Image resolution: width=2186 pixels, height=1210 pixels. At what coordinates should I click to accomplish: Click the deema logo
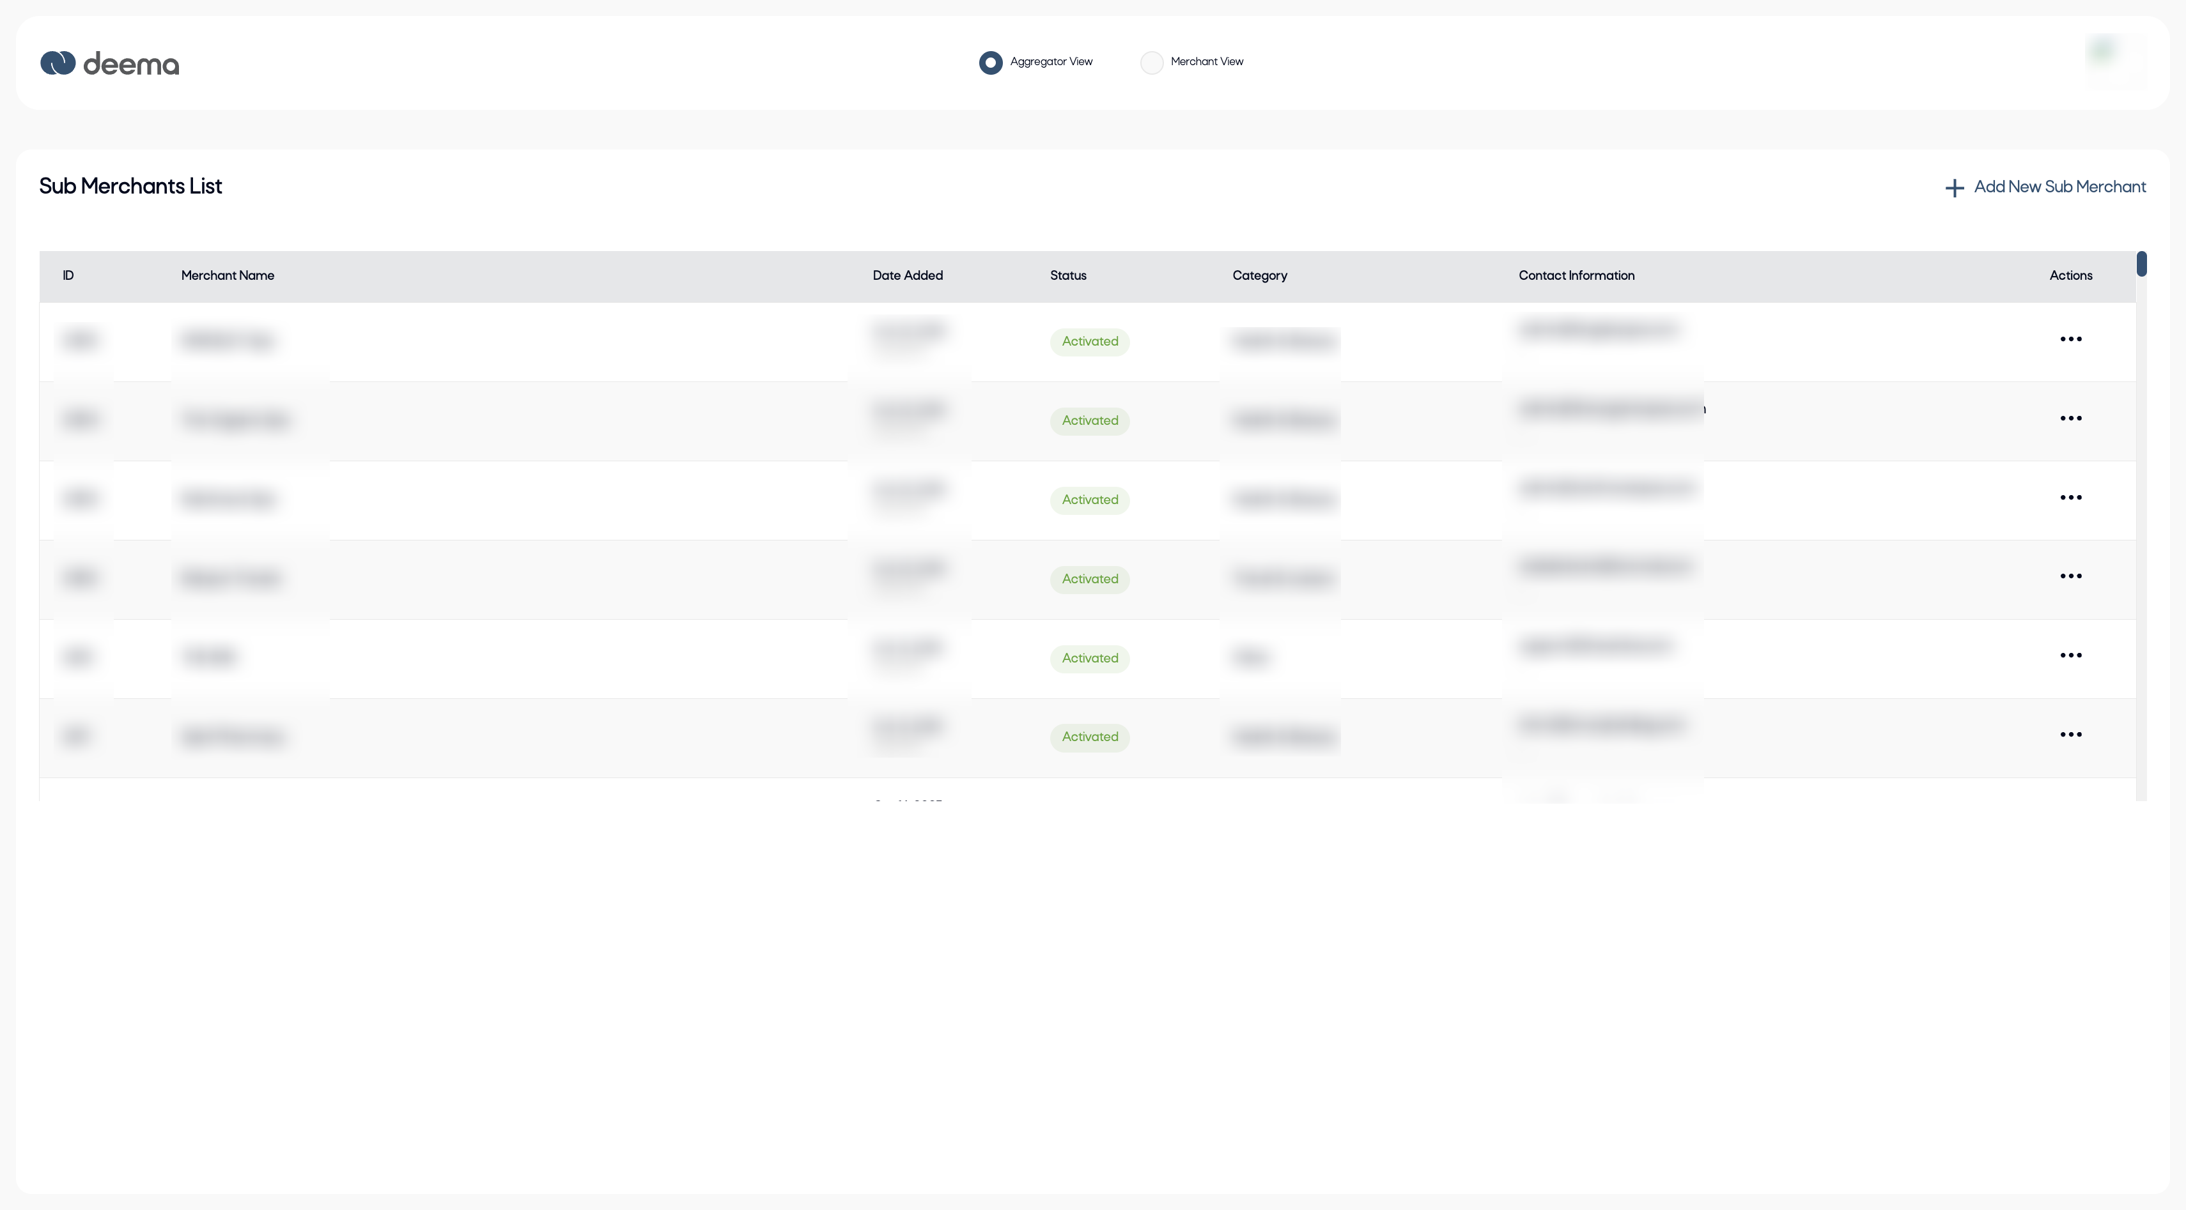point(109,64)
